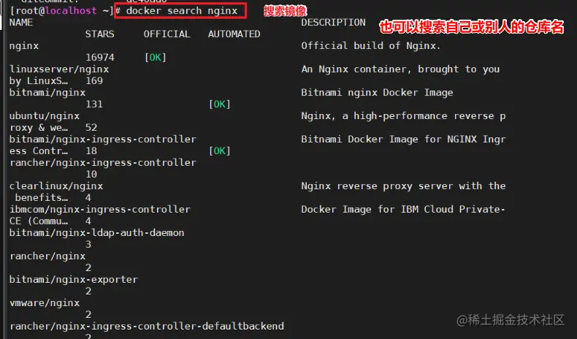577x339 pixels.
Task: Click the linuxserver/nginx image name
Action: (59, 69)
